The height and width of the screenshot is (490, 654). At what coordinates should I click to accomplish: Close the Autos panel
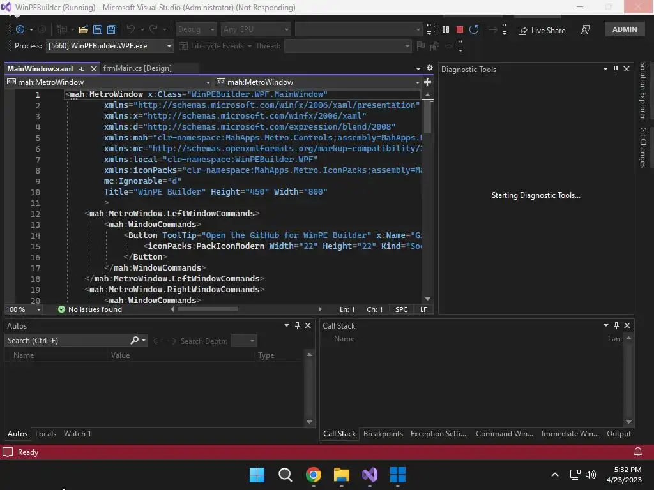[308, 325]
